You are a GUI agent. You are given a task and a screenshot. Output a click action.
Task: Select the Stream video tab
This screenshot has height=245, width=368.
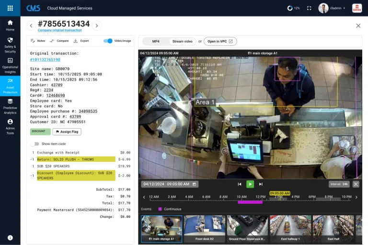coord(182,42)
